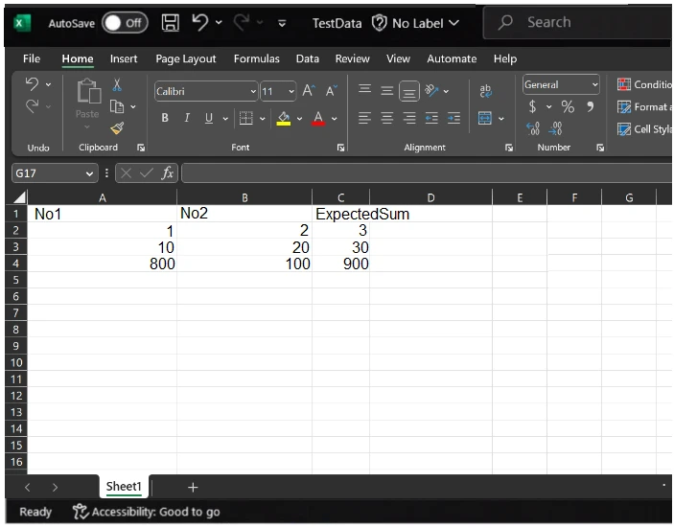Click the Save icon in title bar
This screenshot has height=528, width=674.
tap(170, 22)
